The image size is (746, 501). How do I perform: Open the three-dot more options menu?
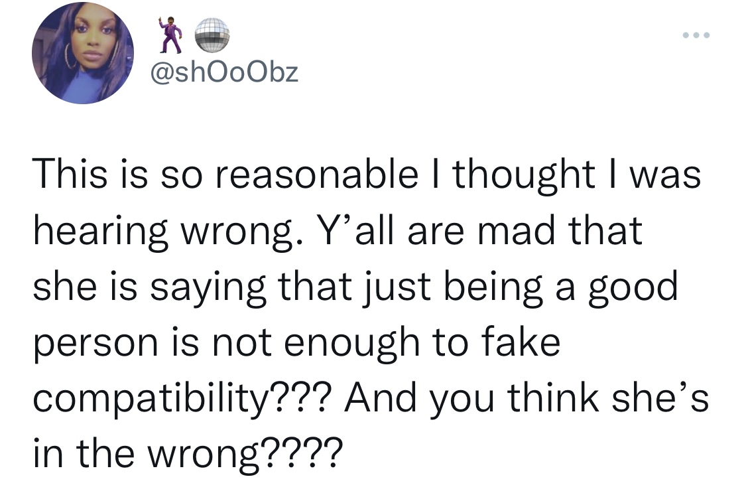[696, 35]
